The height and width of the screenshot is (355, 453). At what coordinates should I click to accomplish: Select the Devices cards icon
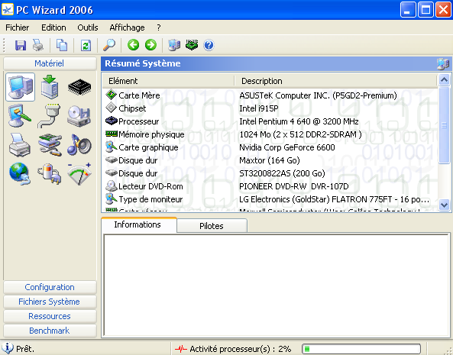coord(50,145)
